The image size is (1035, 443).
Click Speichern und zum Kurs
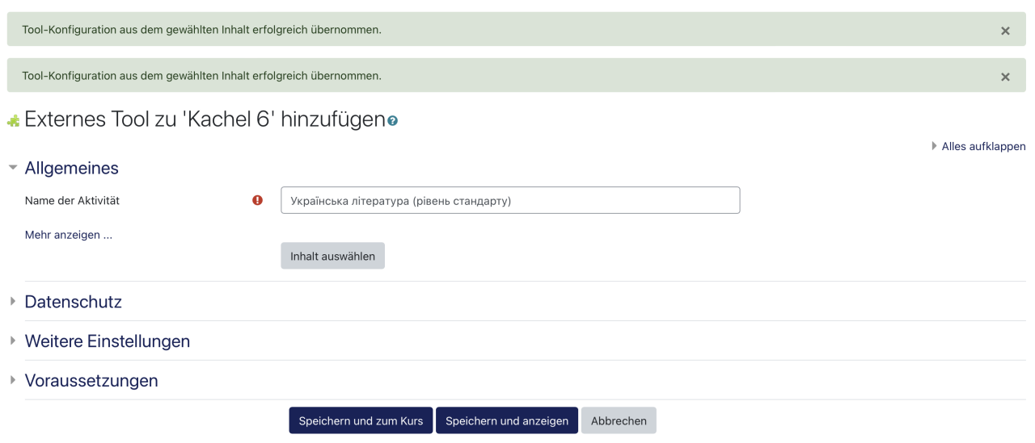361,420
